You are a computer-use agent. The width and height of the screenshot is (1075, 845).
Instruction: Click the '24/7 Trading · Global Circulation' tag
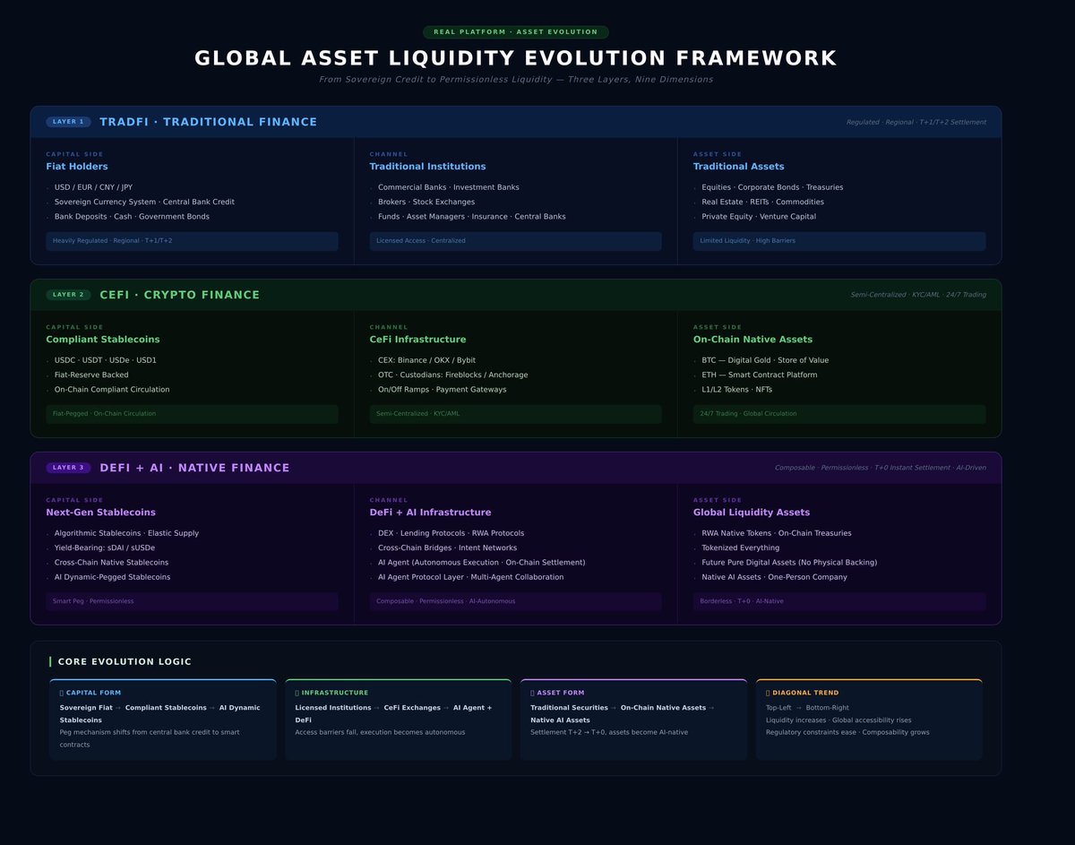click(838, 414)
